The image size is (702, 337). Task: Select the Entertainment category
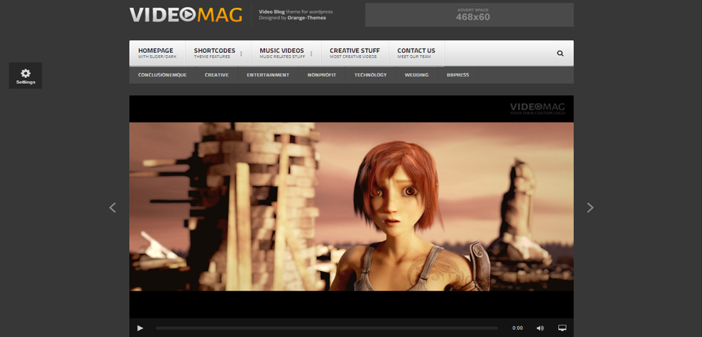(268, 75)
